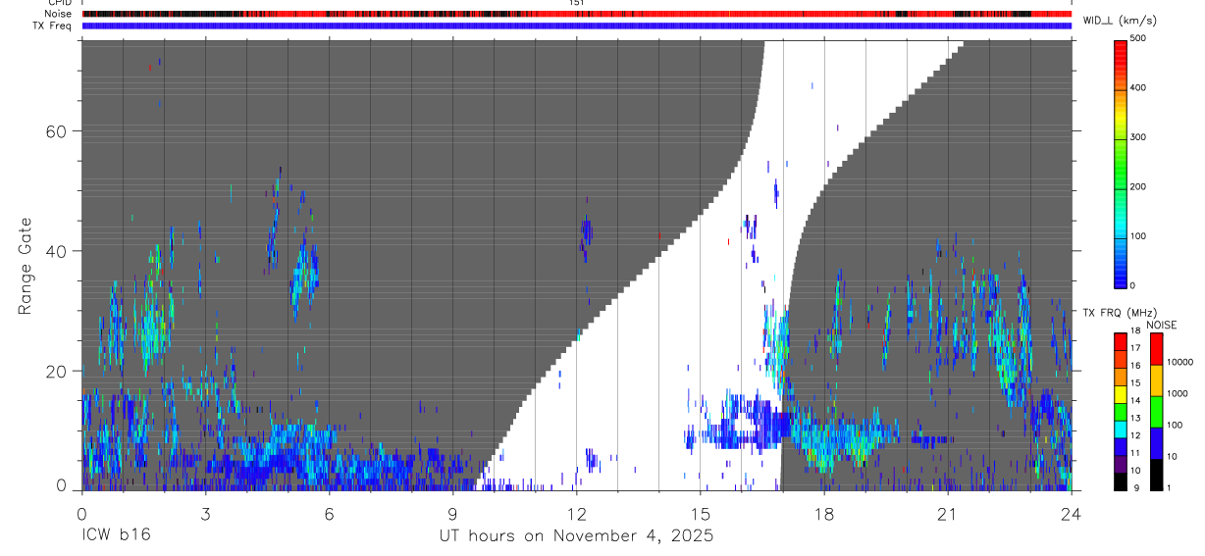The width and height of the screenshot is (1205, 556).
Task: Click the blue TX Freq indicator strip
Action: click(x=577, y=25)
